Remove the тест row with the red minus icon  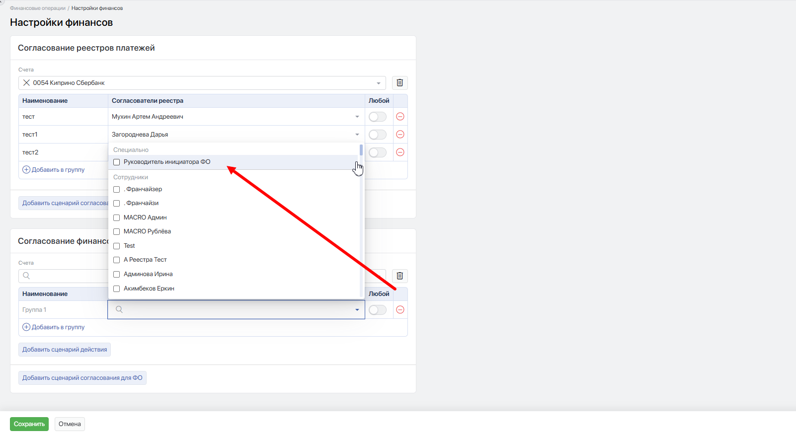[x=400, y=117]
